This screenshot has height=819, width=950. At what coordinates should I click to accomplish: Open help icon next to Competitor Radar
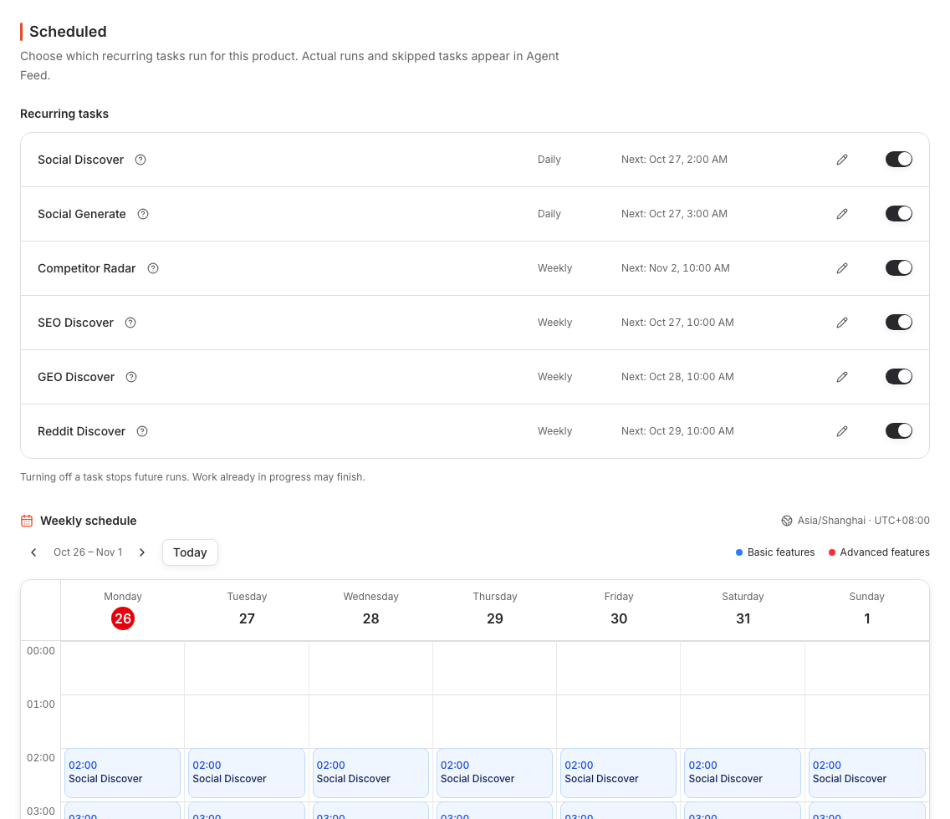pos(153,268)
